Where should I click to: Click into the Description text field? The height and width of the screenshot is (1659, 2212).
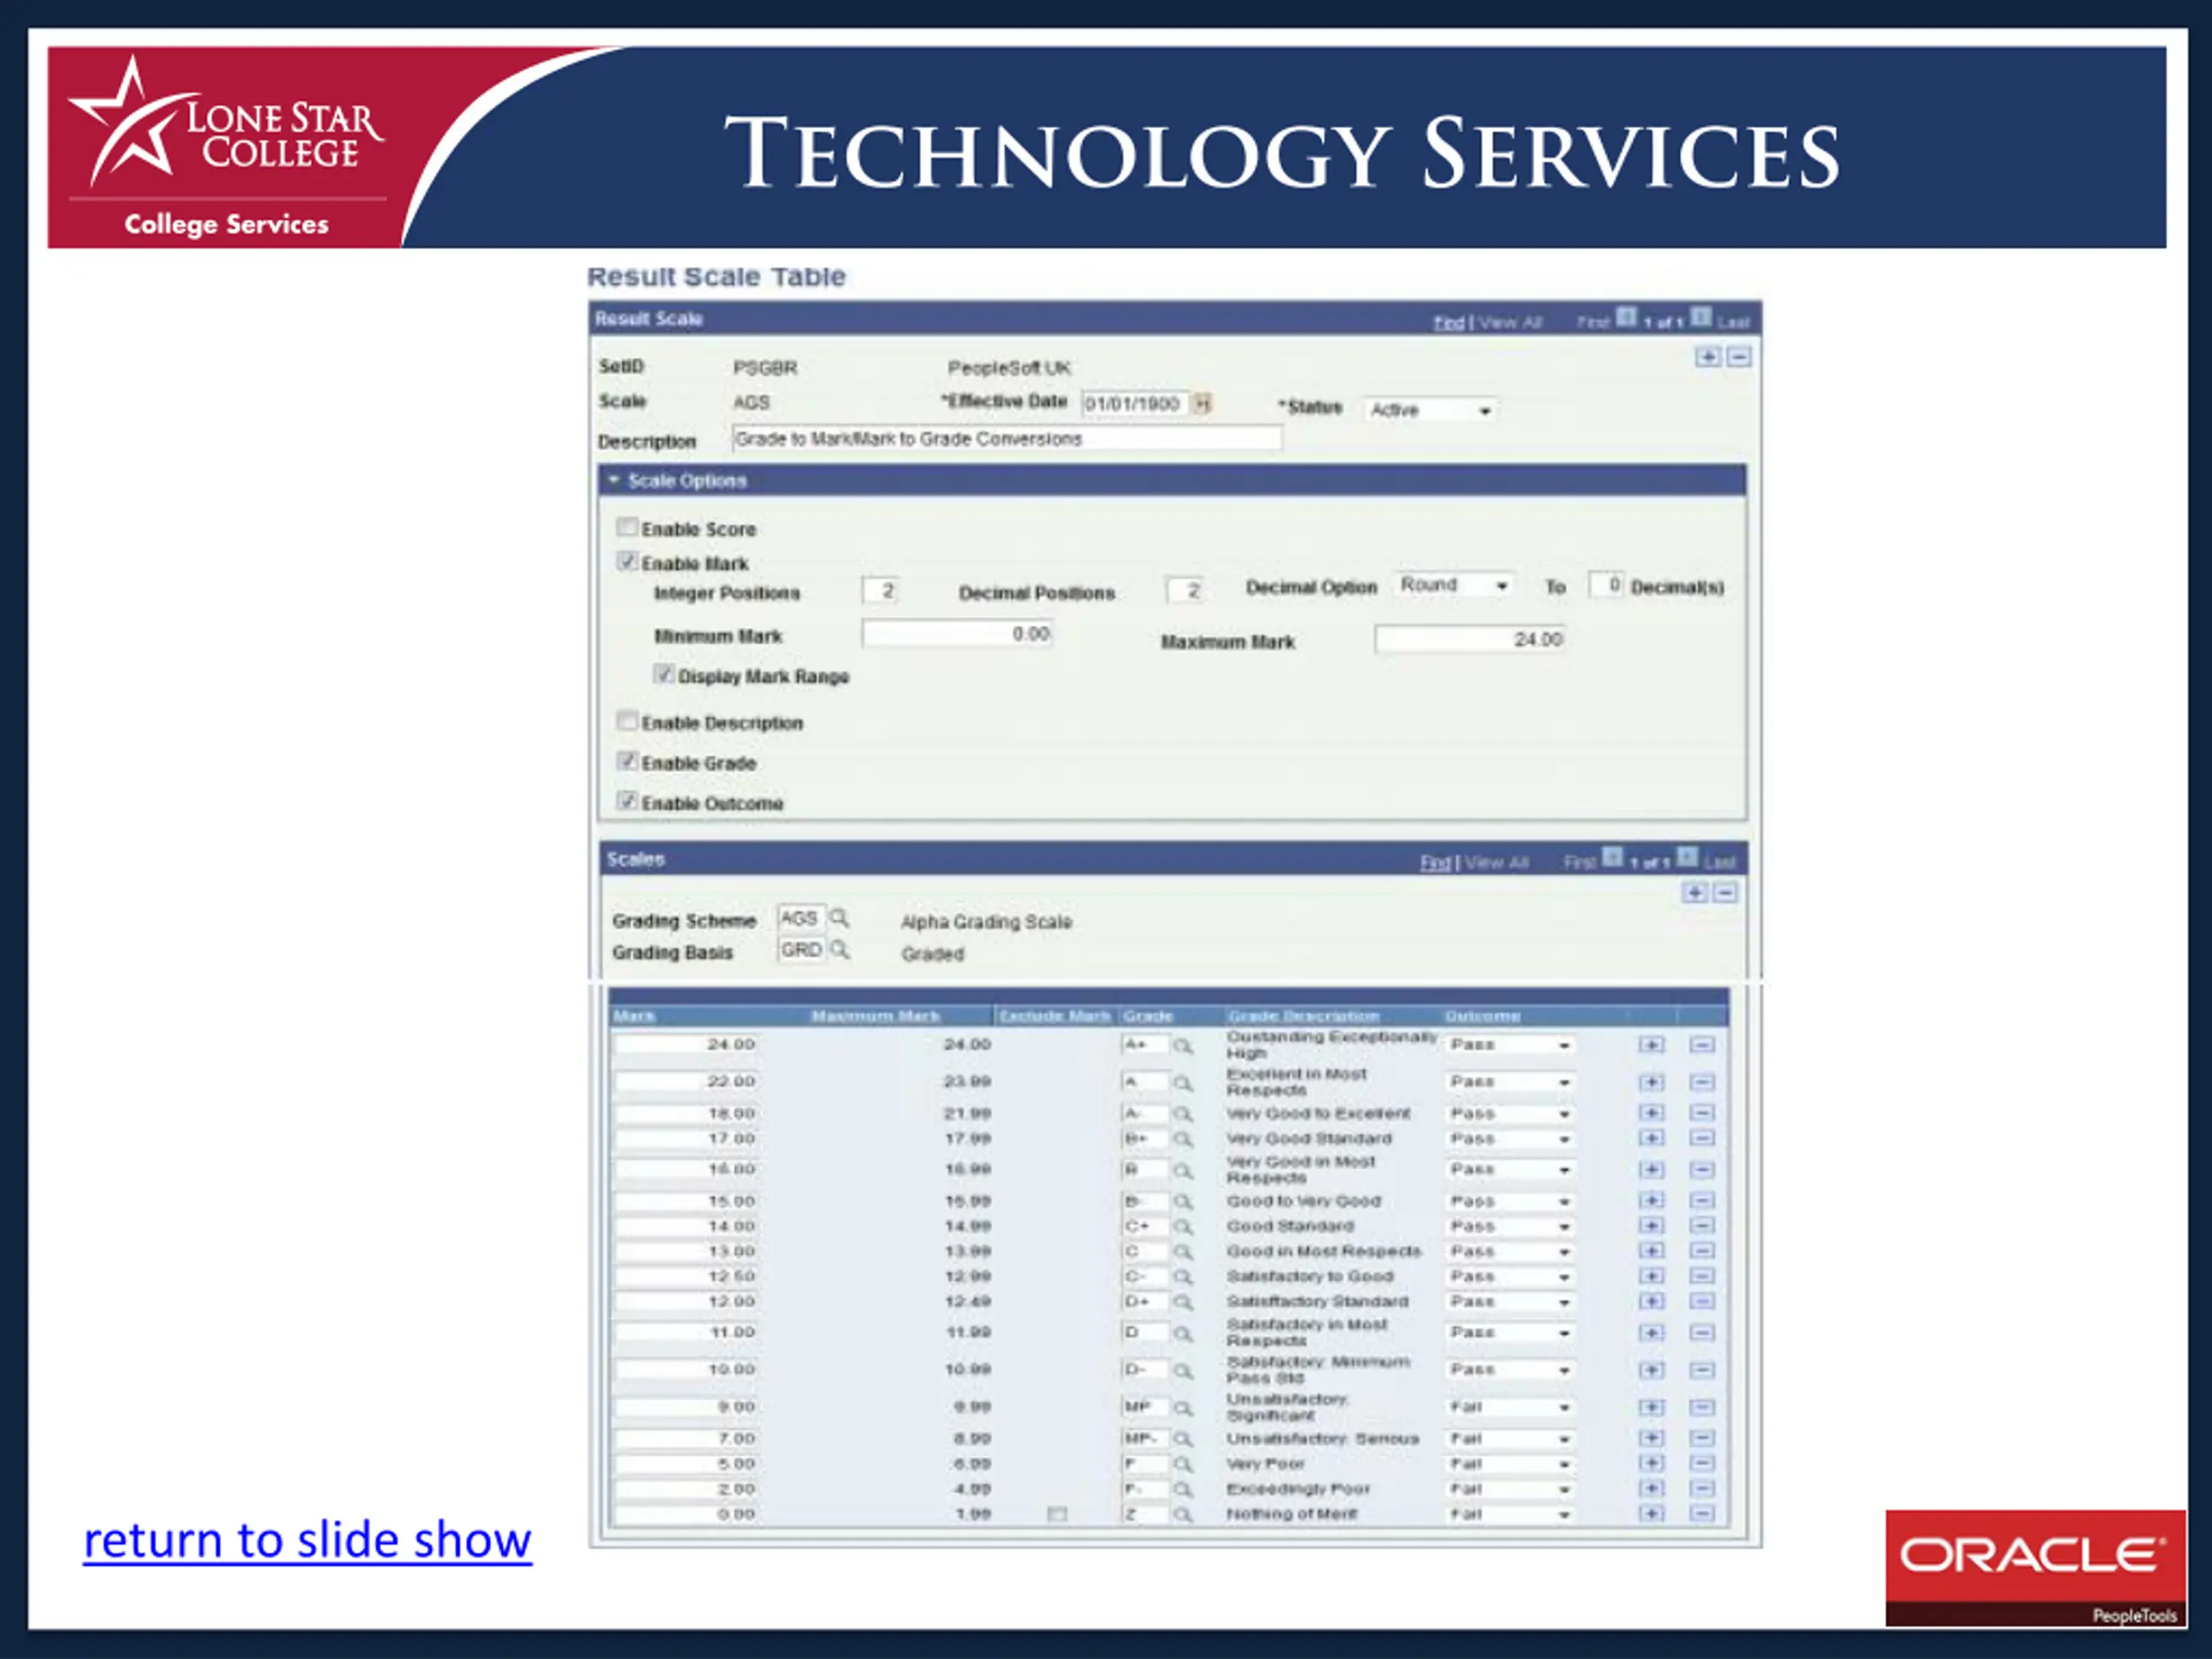[x=1007, y=439]
